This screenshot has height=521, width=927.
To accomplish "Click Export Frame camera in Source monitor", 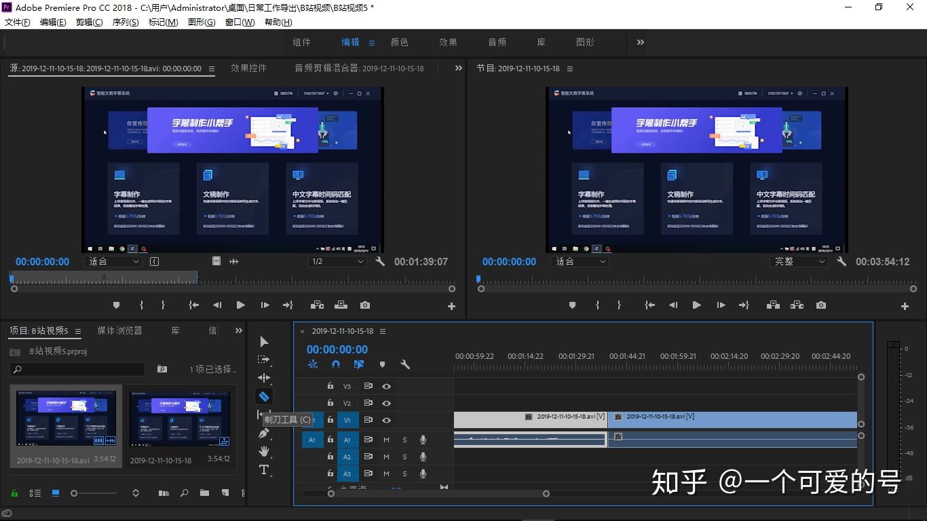I will [365, 305].
